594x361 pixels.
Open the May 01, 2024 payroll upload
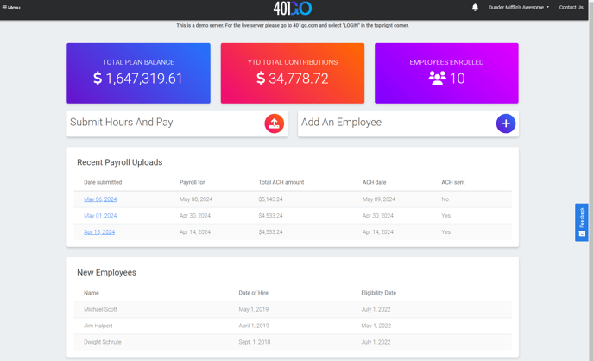tap(100, 216)
